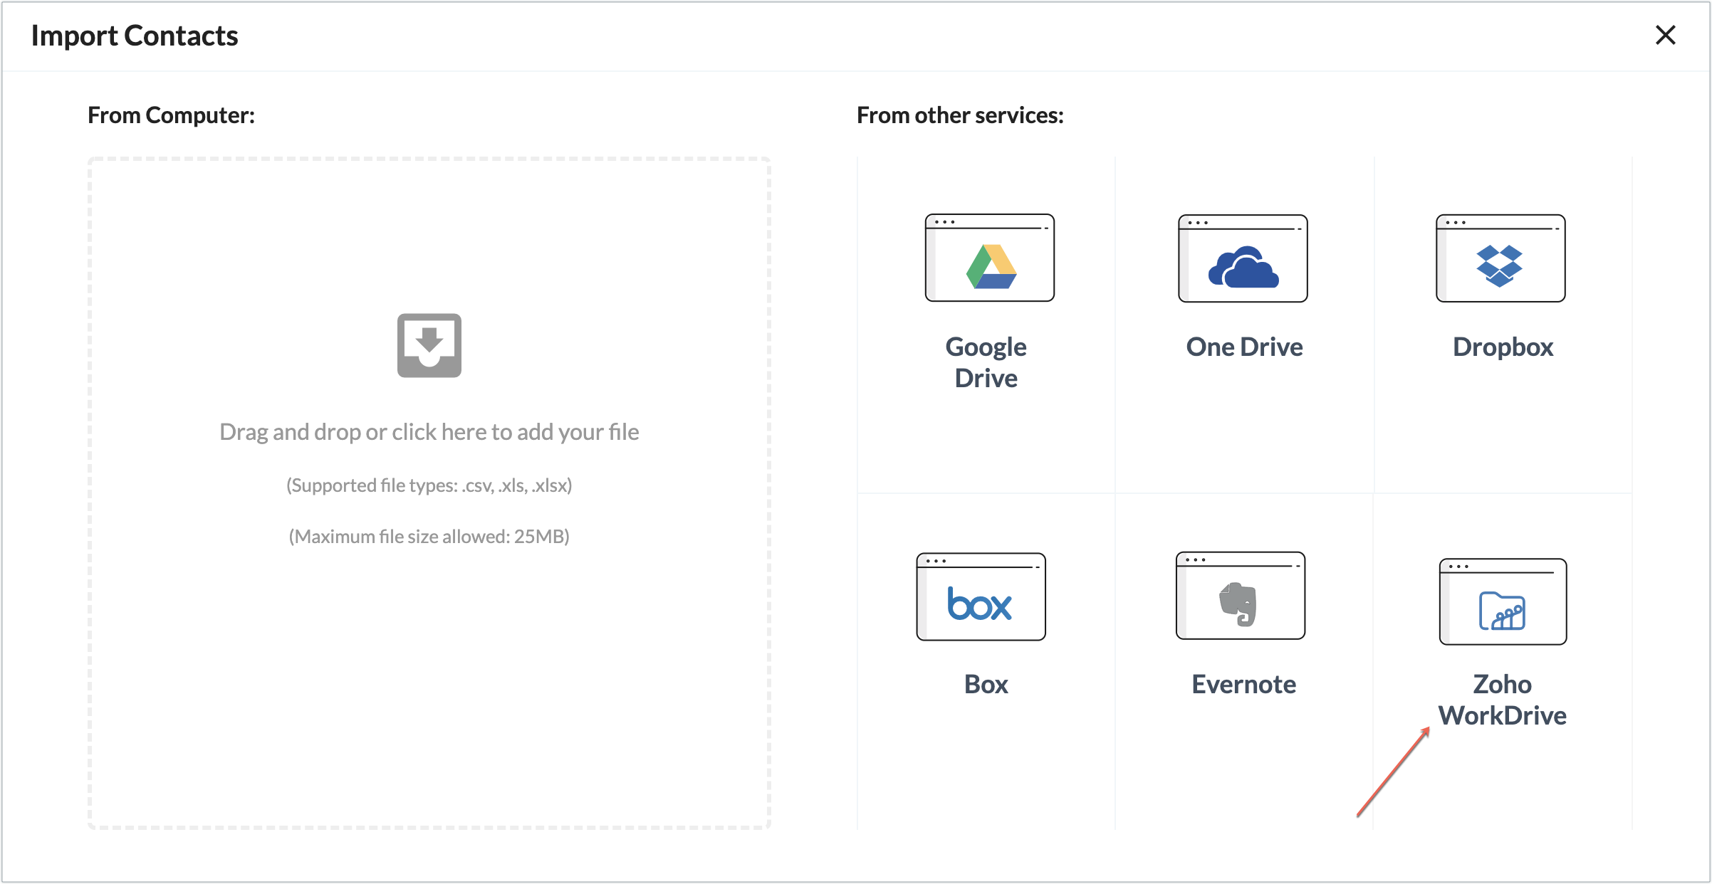Select the One Drive cloud icon
The width and height of the screenshot is (1712, 884).
click(1243, 258)
